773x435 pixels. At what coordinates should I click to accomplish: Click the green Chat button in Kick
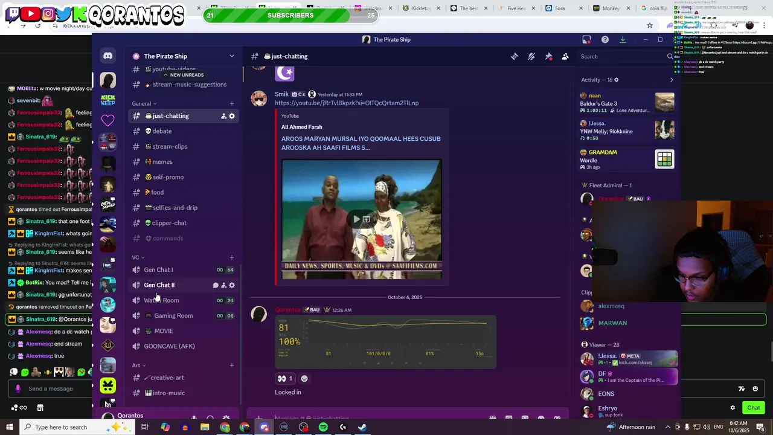[753, 408]
